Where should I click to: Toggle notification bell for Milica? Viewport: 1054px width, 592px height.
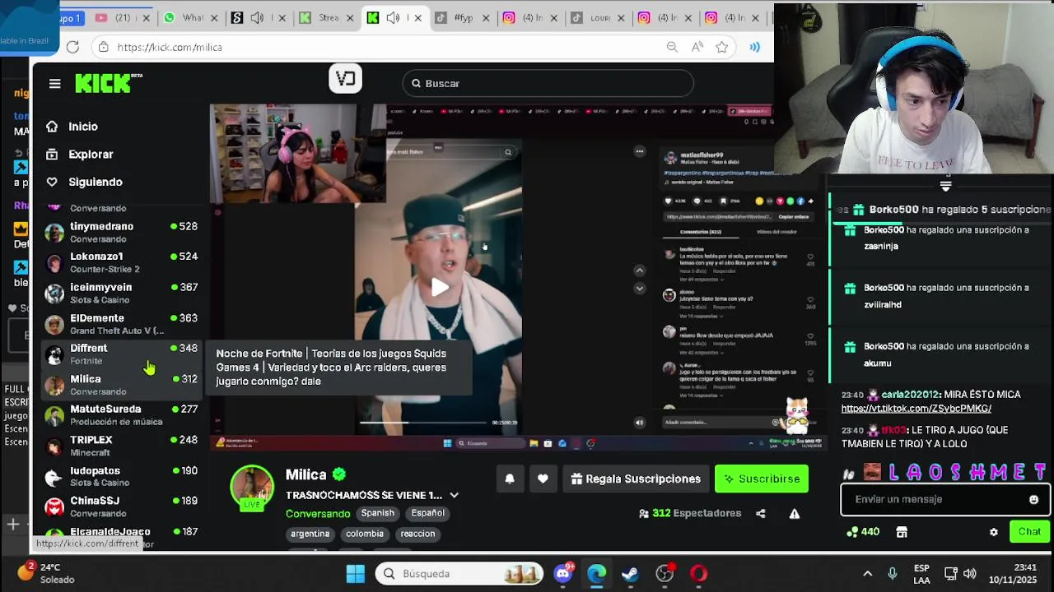pos(510,479)
